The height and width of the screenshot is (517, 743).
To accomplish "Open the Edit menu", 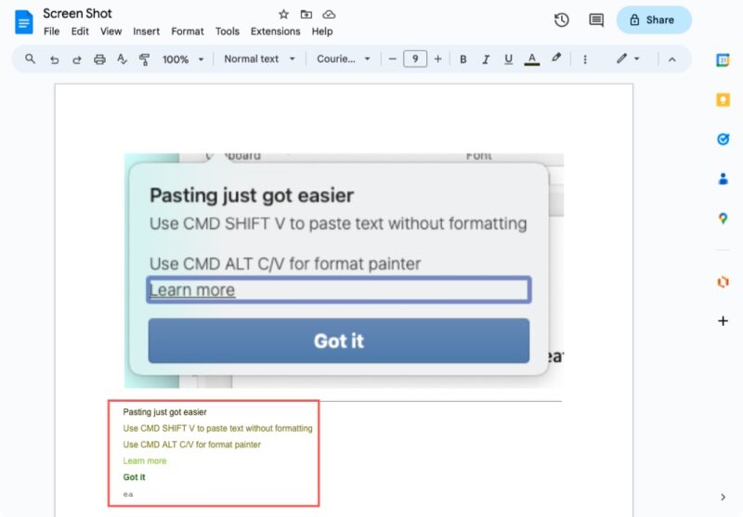I will [x=80, y=32].
